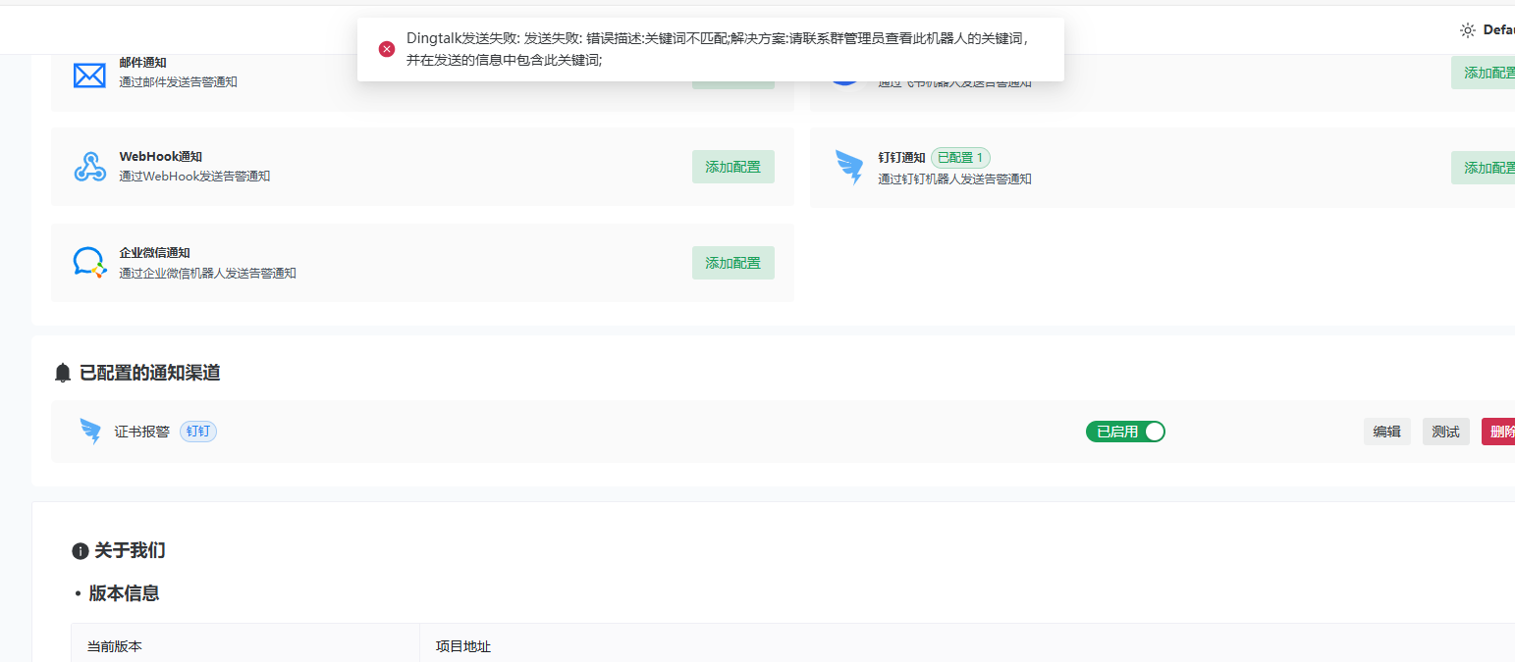Image resolution: width=1515 pixels, height=662 pixels.
Task: Click the 项目地址 table header
Action: 463,647
